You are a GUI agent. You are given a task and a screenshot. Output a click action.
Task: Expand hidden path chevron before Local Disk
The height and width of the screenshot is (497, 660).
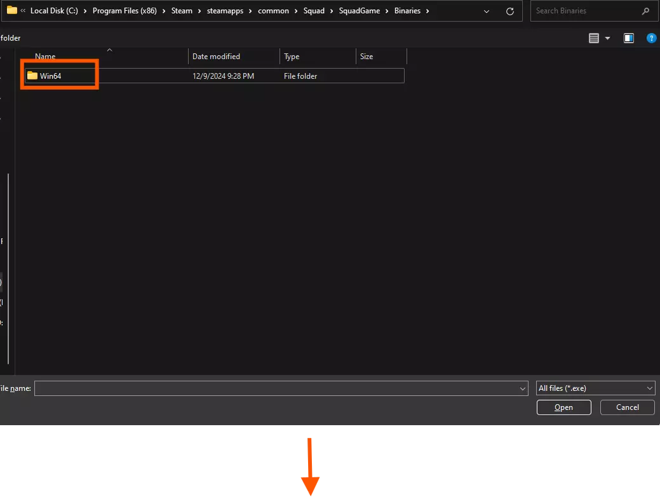pos(23,11)
